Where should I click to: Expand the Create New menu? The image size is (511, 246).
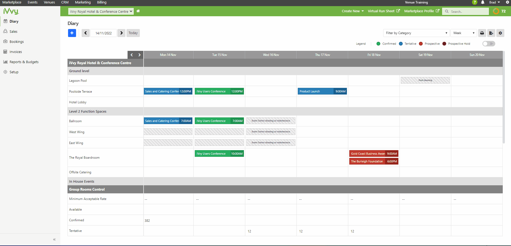click(352, 11)
